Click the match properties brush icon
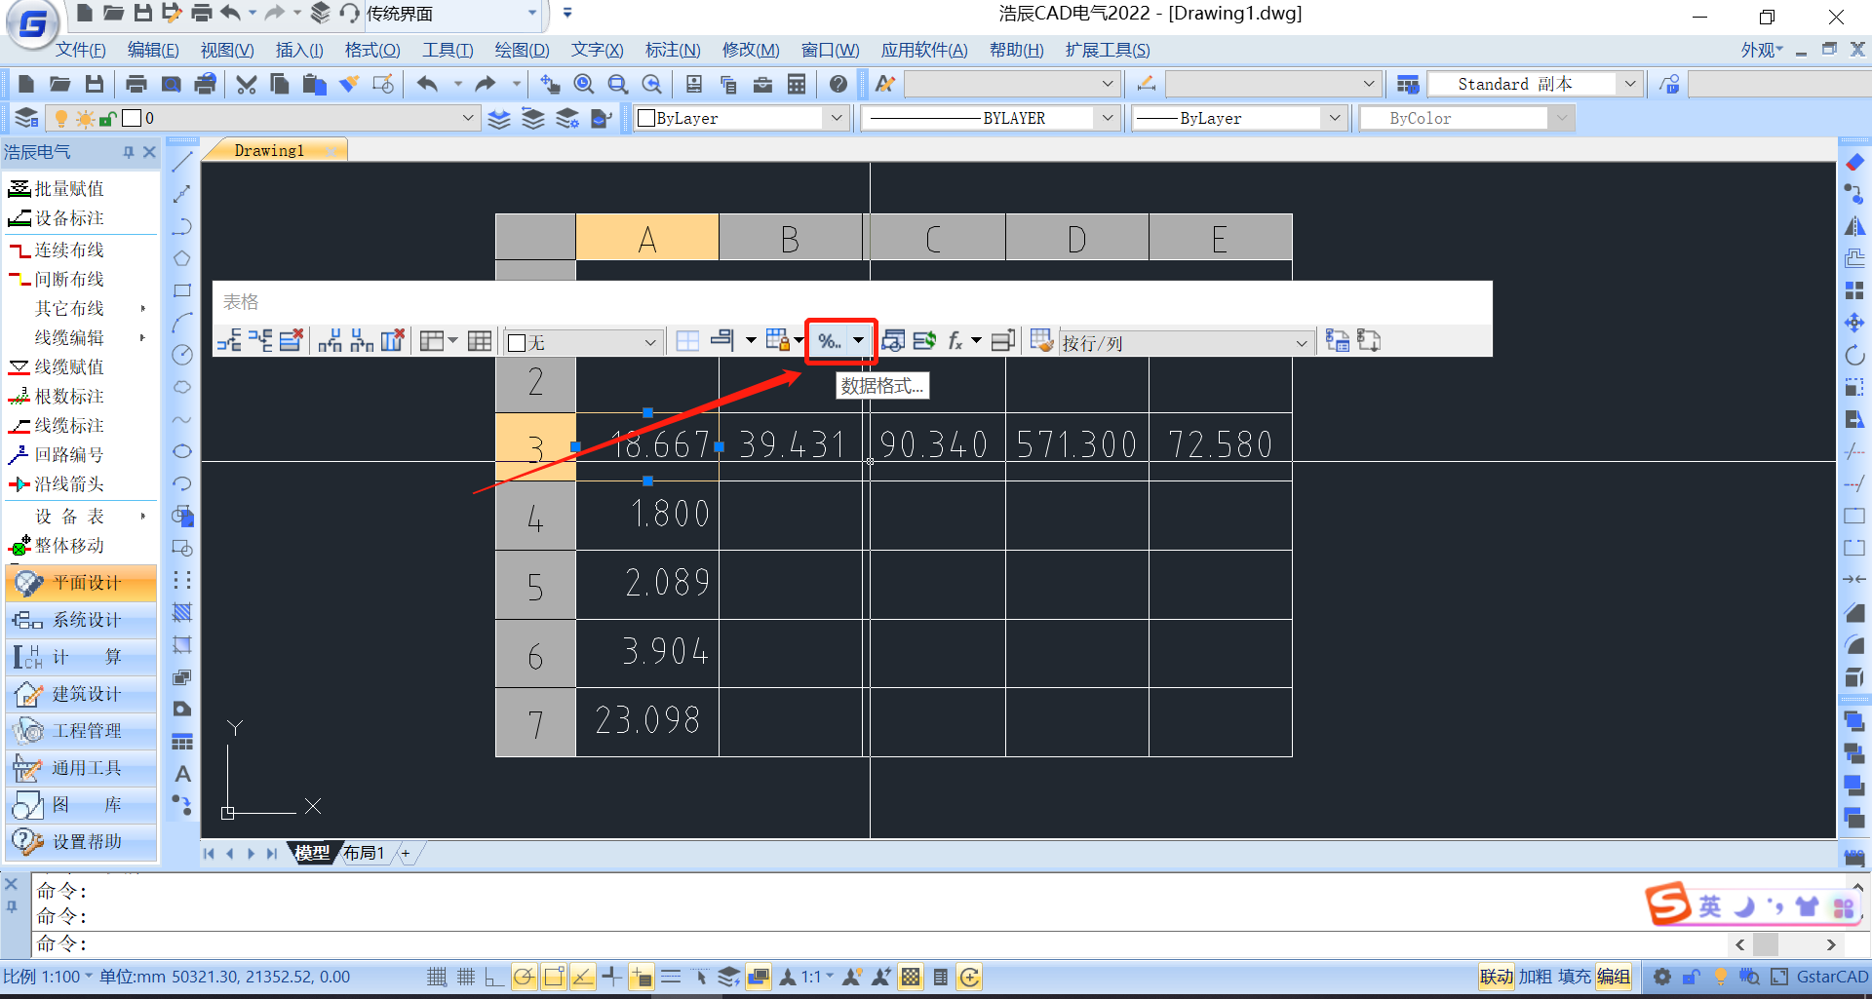The height and width of the screenshot is (999, 1872). point(348,85)
